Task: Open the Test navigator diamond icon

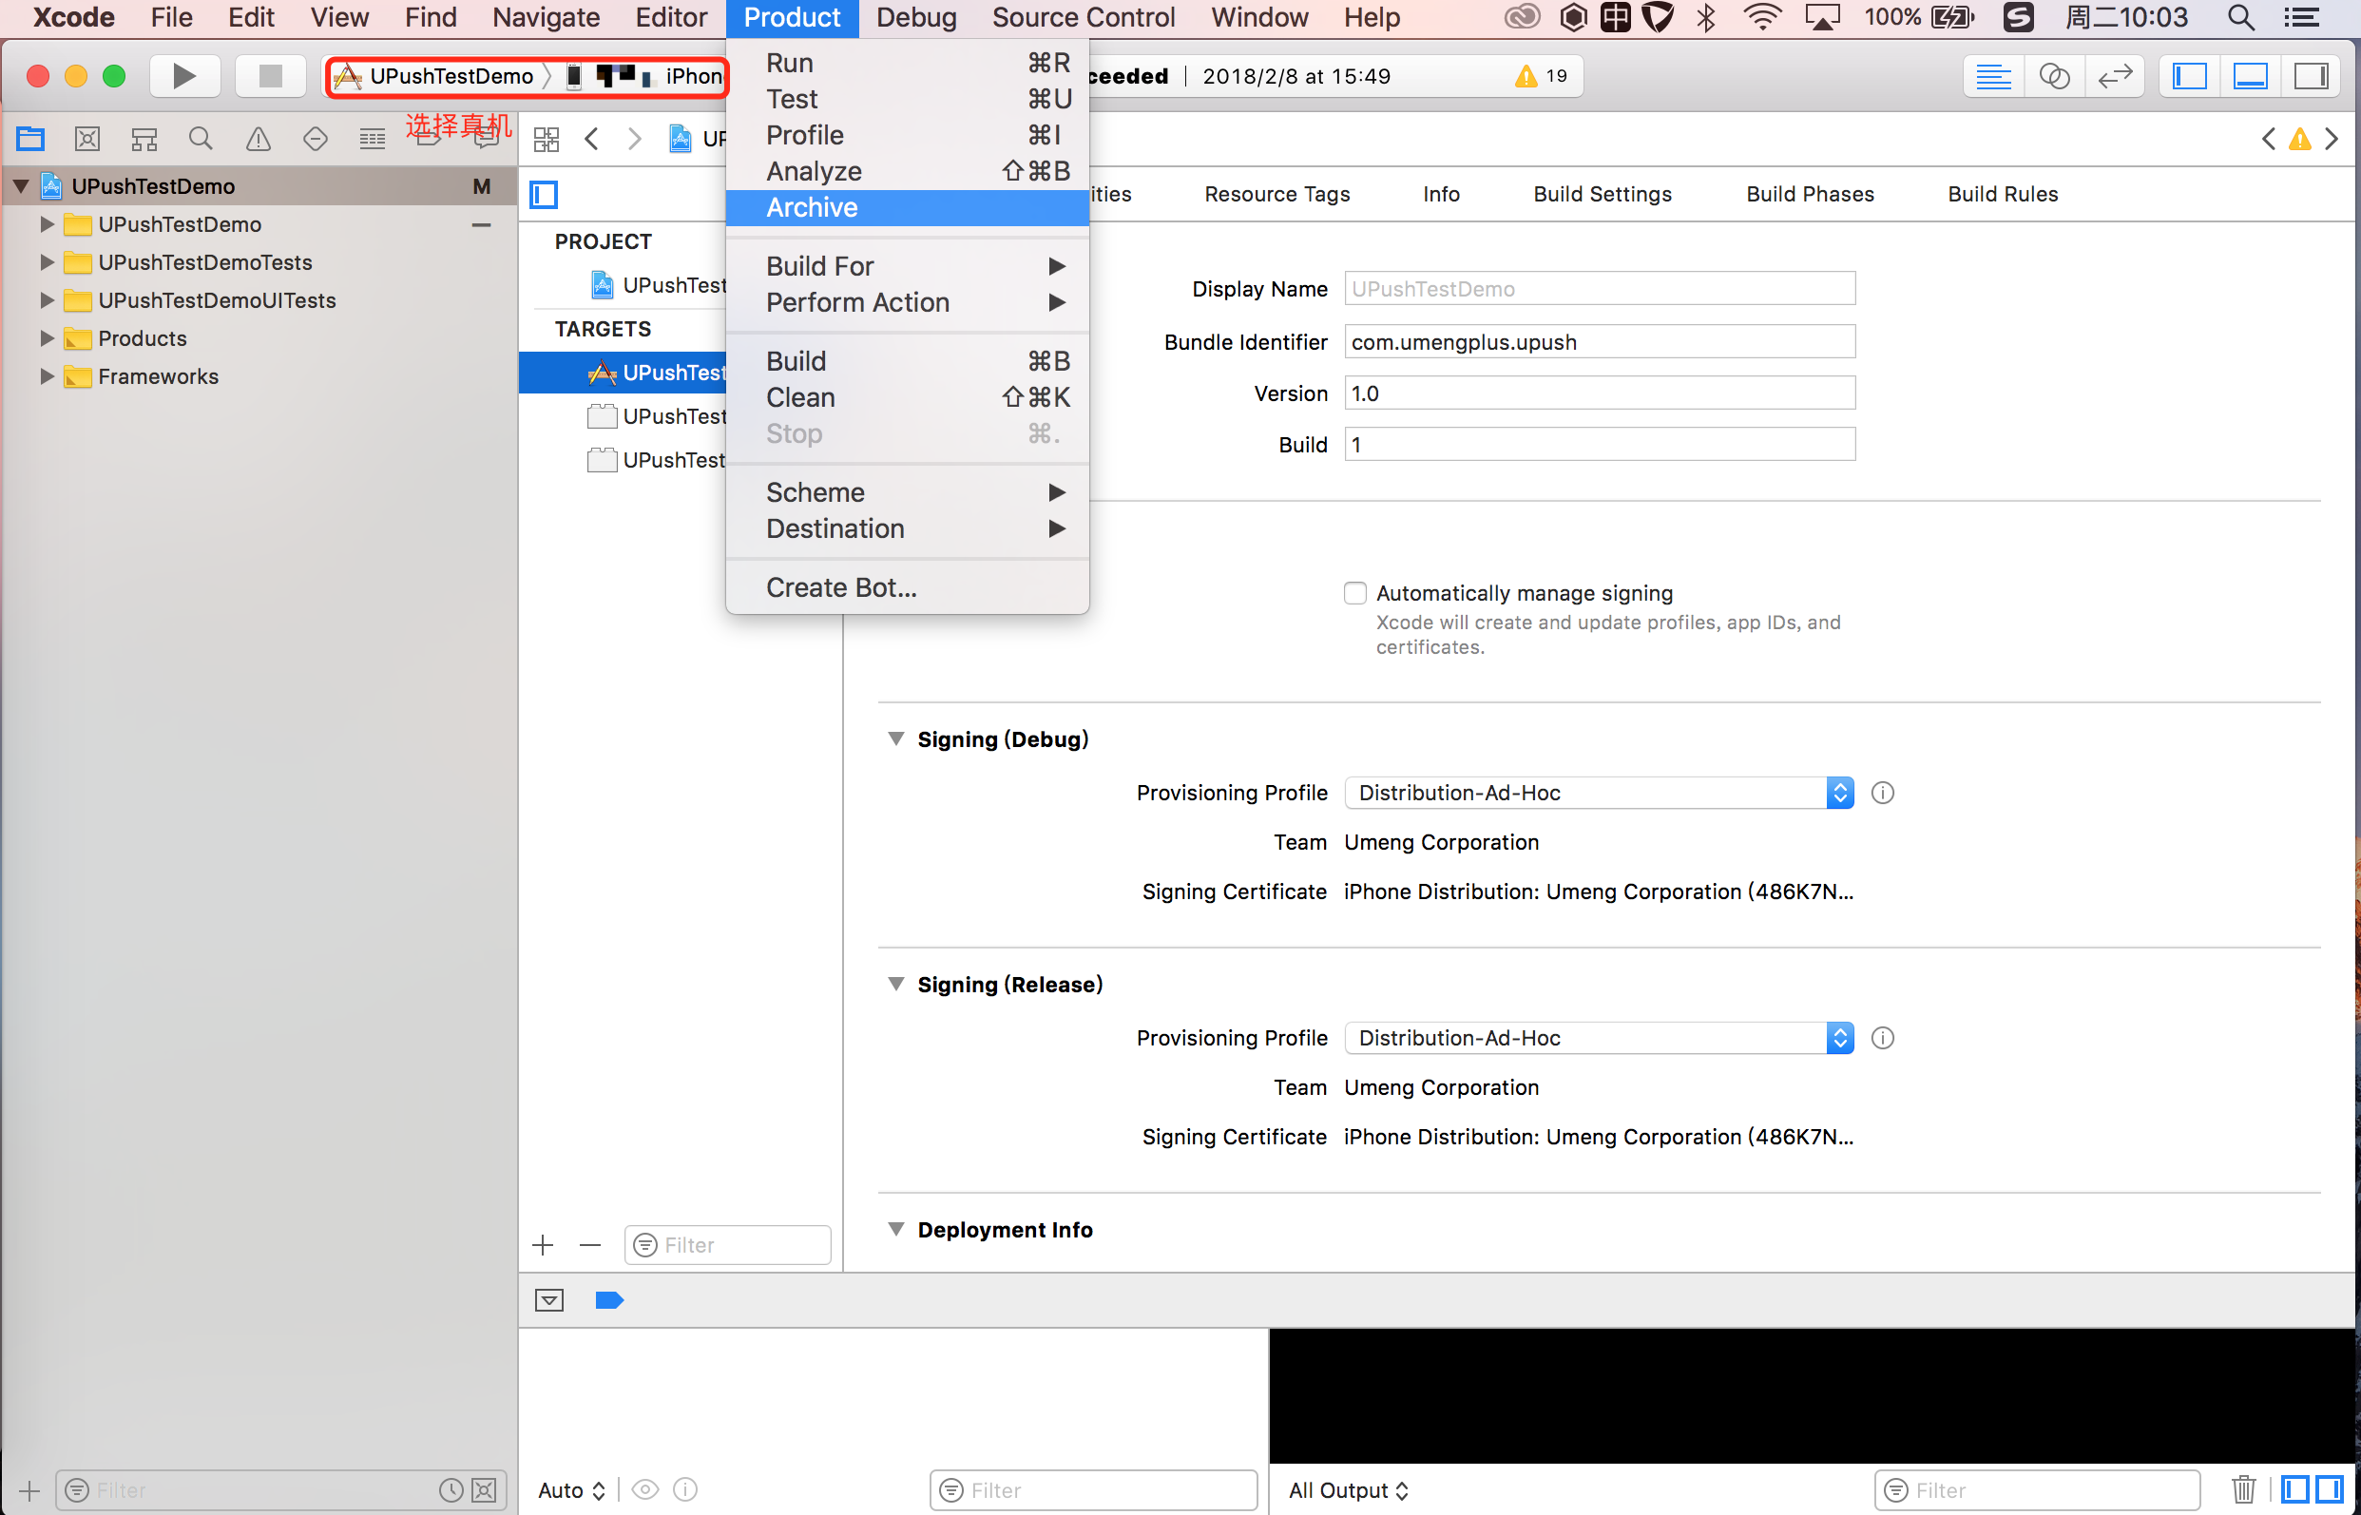Action: point(315,139)
